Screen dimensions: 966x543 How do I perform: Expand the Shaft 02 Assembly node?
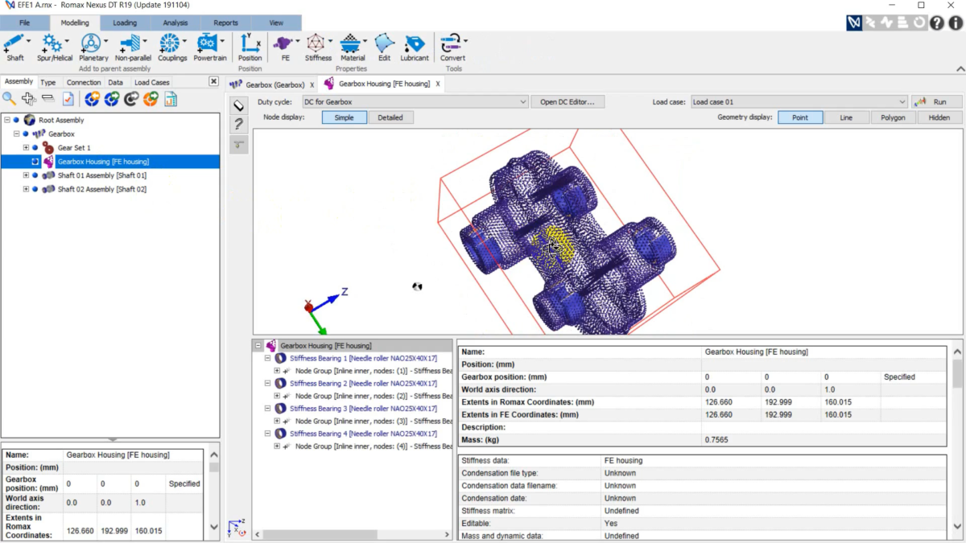(x=26, y=189)
